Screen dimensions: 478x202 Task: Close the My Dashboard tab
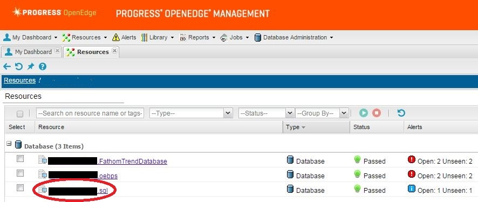coord(57,51)
